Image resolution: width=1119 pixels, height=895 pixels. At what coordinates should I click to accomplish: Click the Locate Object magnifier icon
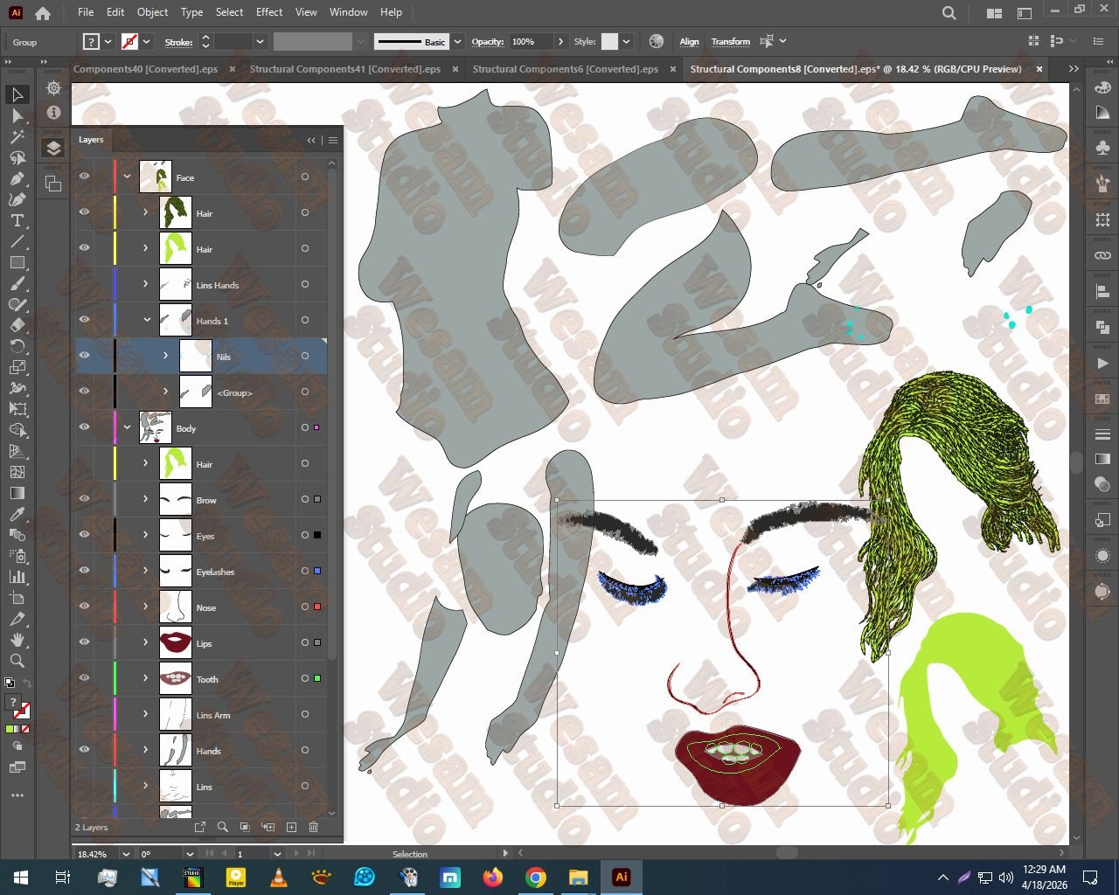coord(223,827)
